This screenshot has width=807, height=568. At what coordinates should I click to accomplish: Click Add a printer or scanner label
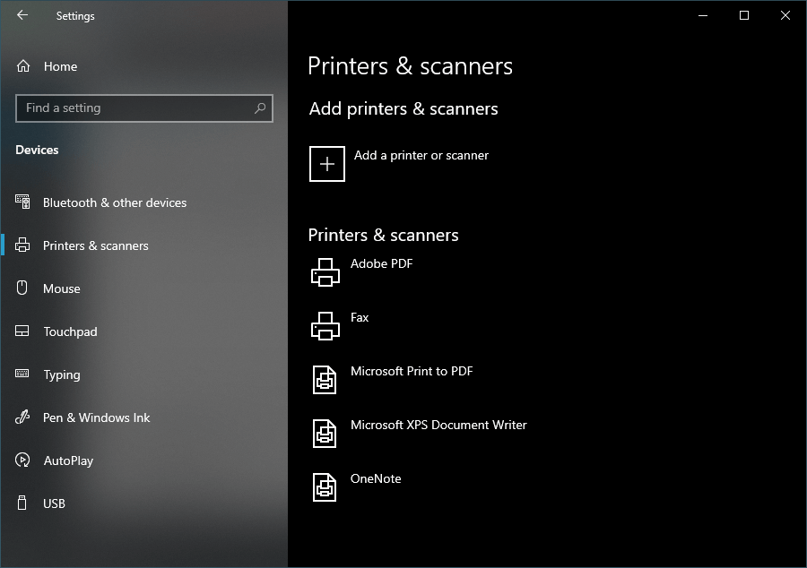pos(421,155)
